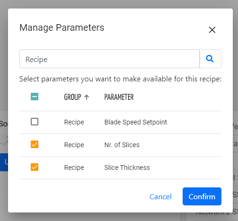238x221 pixels.
Task: Select the Nr. of Slices parameter name
Action: tap(122, 145)
